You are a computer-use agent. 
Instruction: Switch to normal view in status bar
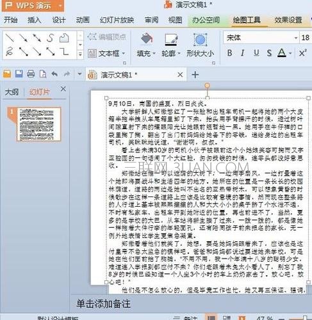211,317
